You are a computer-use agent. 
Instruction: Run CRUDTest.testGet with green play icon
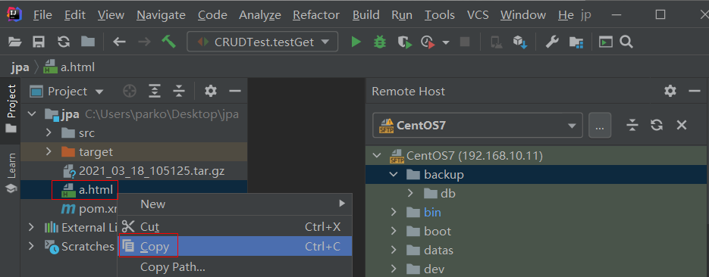click(x=356, y=42)
